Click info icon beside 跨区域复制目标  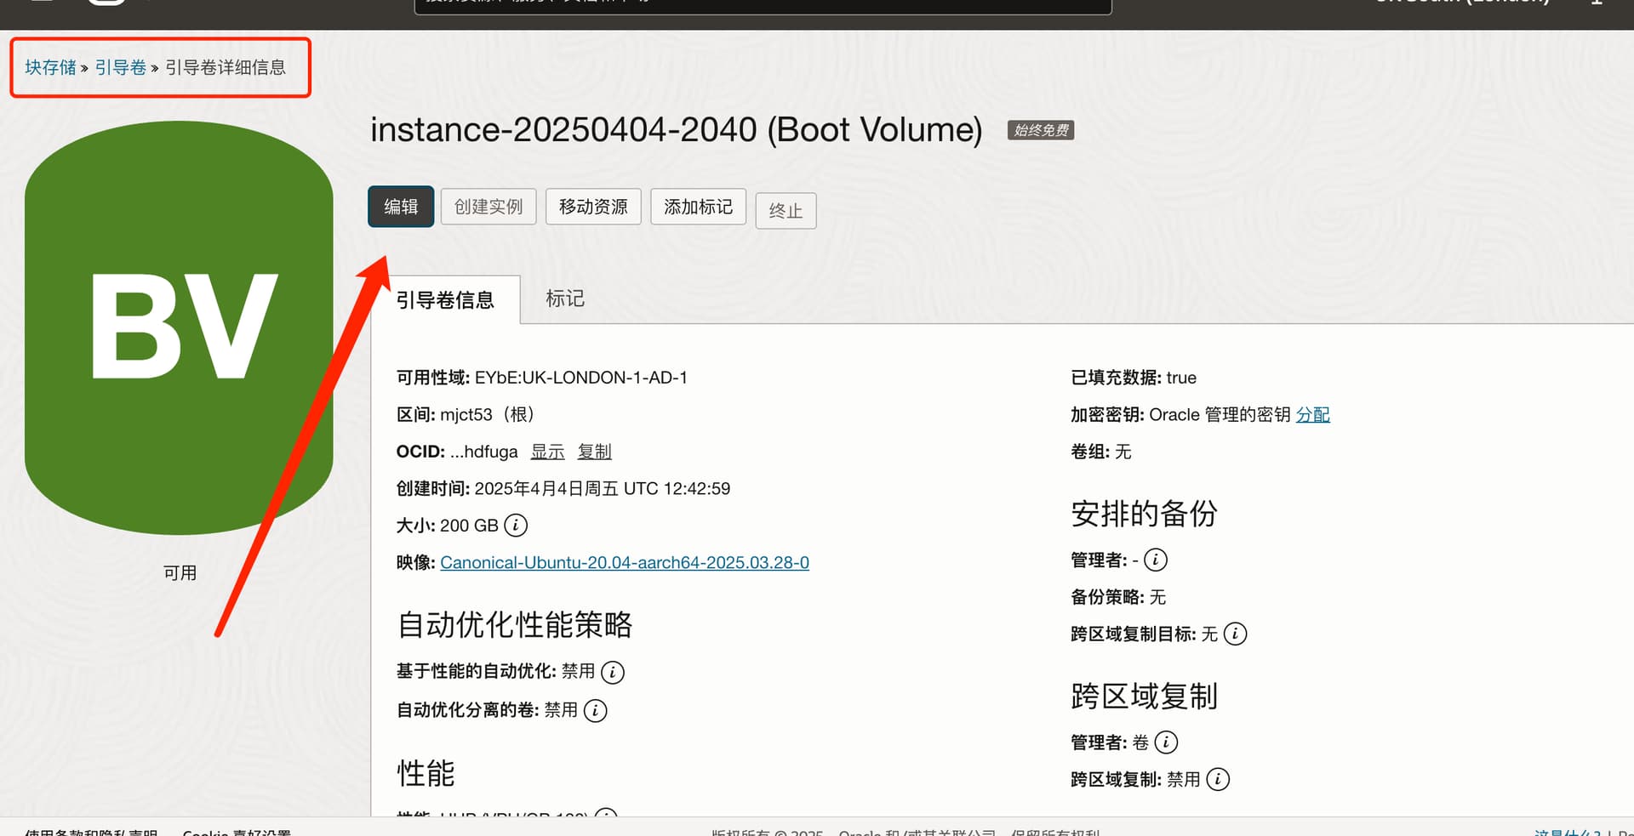[x=1235, y=634]
